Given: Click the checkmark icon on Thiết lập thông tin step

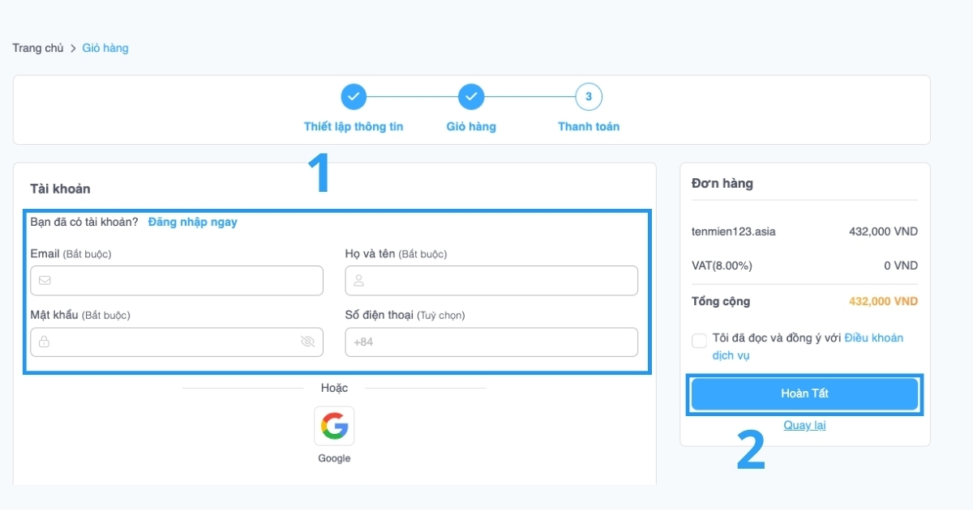Looking at the screenshot, I should 354,96.
